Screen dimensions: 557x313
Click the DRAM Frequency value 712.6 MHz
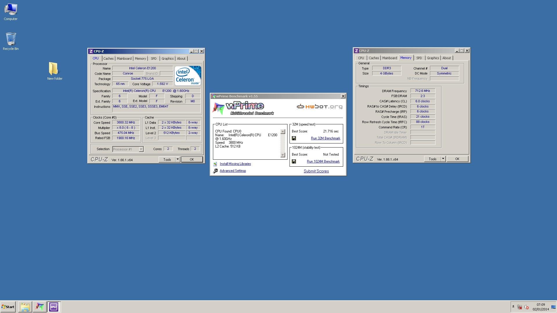[423, 91]
